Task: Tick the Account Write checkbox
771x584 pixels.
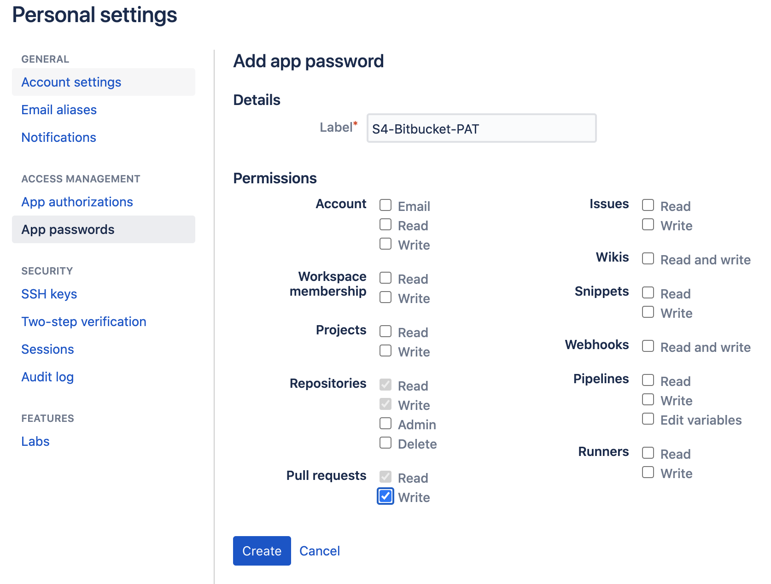Action: (385, 244)
